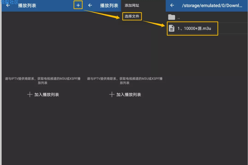Tap the plus icon in left playlist header
248x165 pixels.
pos(78,5)
